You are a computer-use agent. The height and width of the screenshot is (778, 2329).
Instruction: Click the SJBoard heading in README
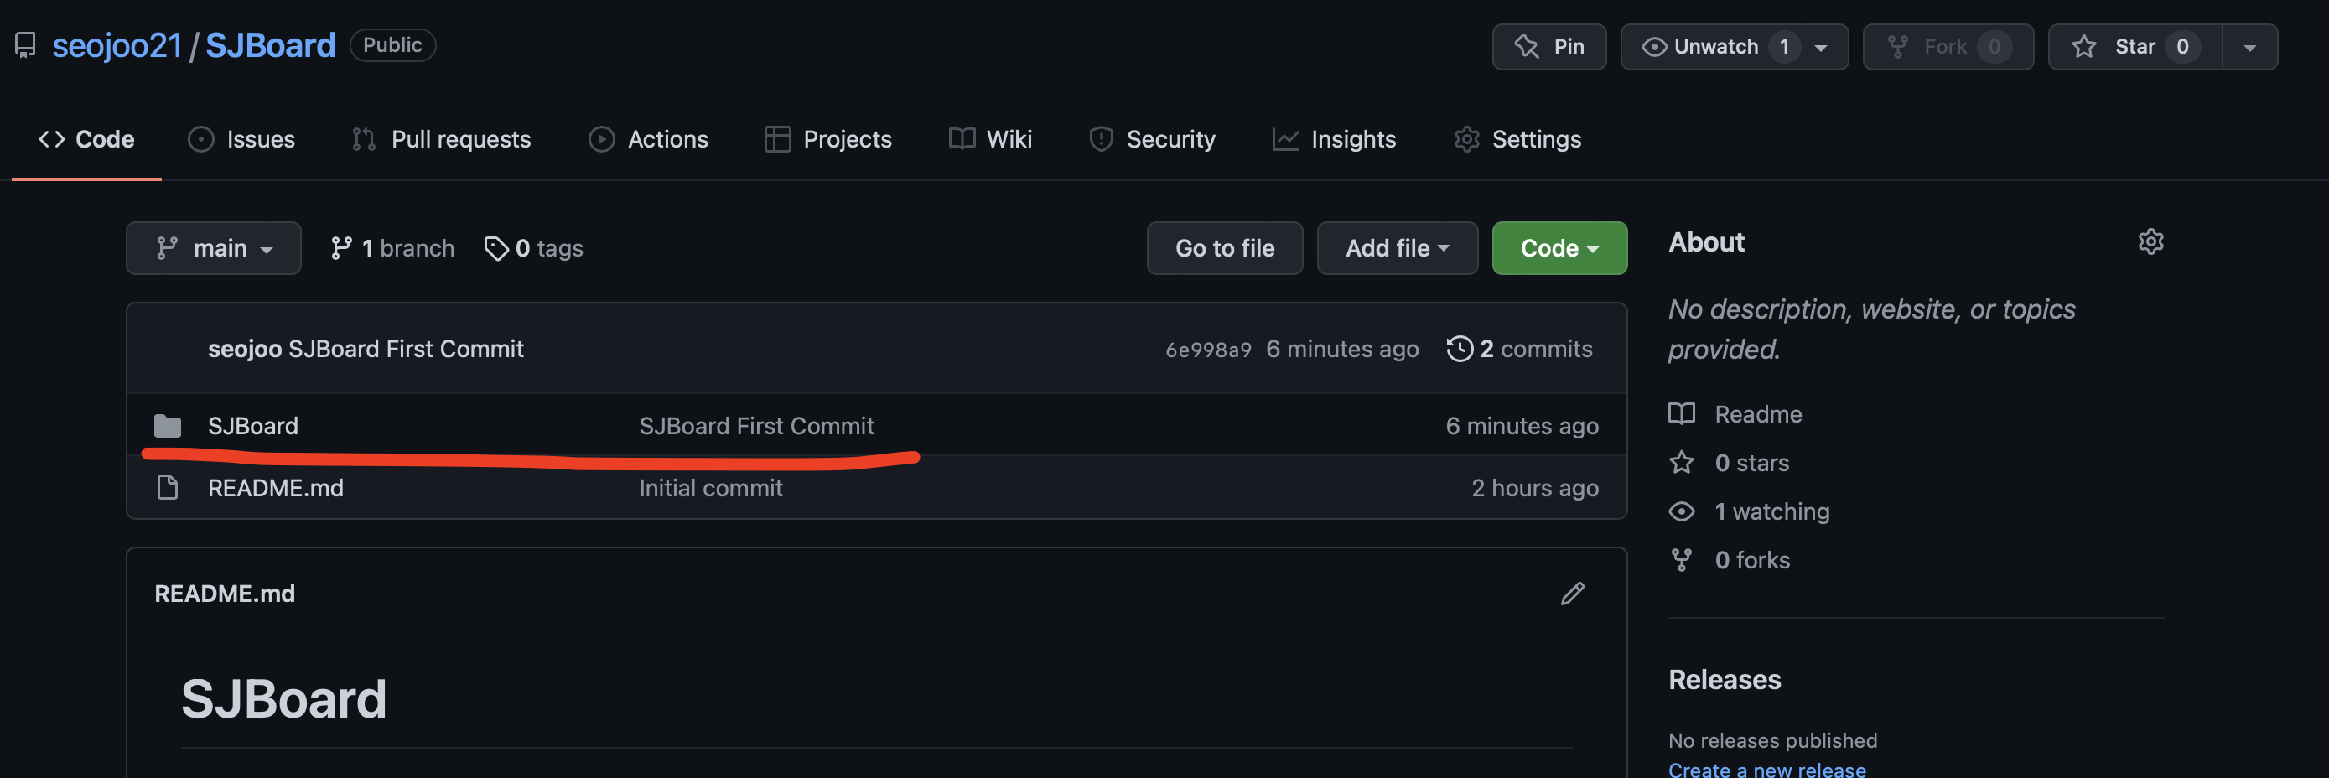pos(284,698)
